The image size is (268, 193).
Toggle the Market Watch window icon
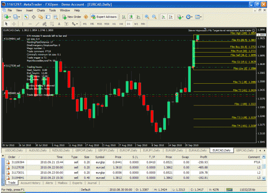click(x=26, y=17)
